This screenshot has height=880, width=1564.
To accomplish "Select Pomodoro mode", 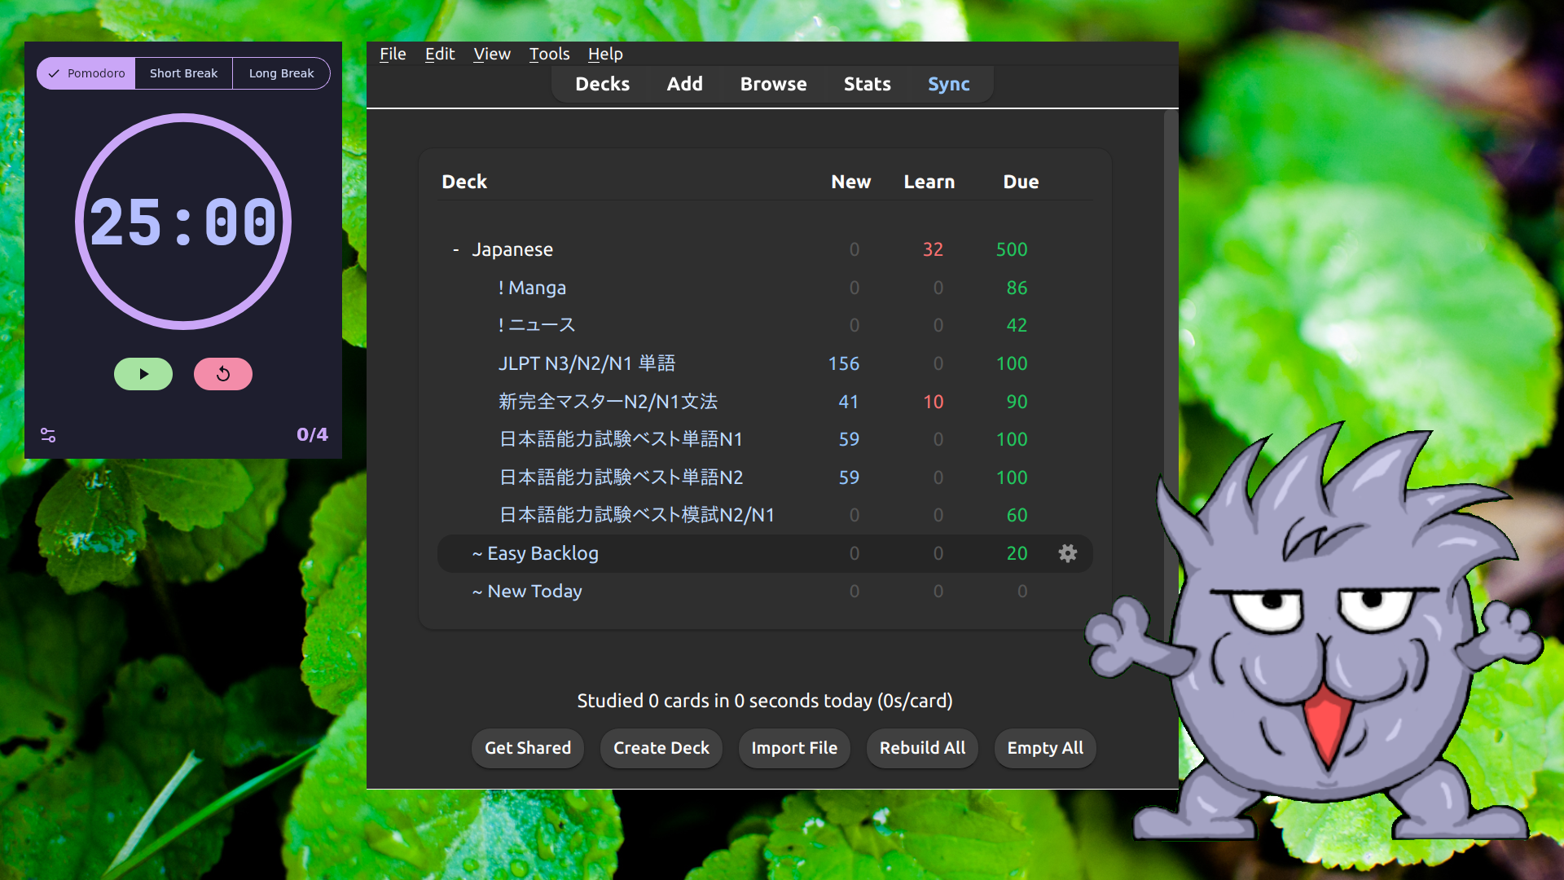I will (86, 73).
